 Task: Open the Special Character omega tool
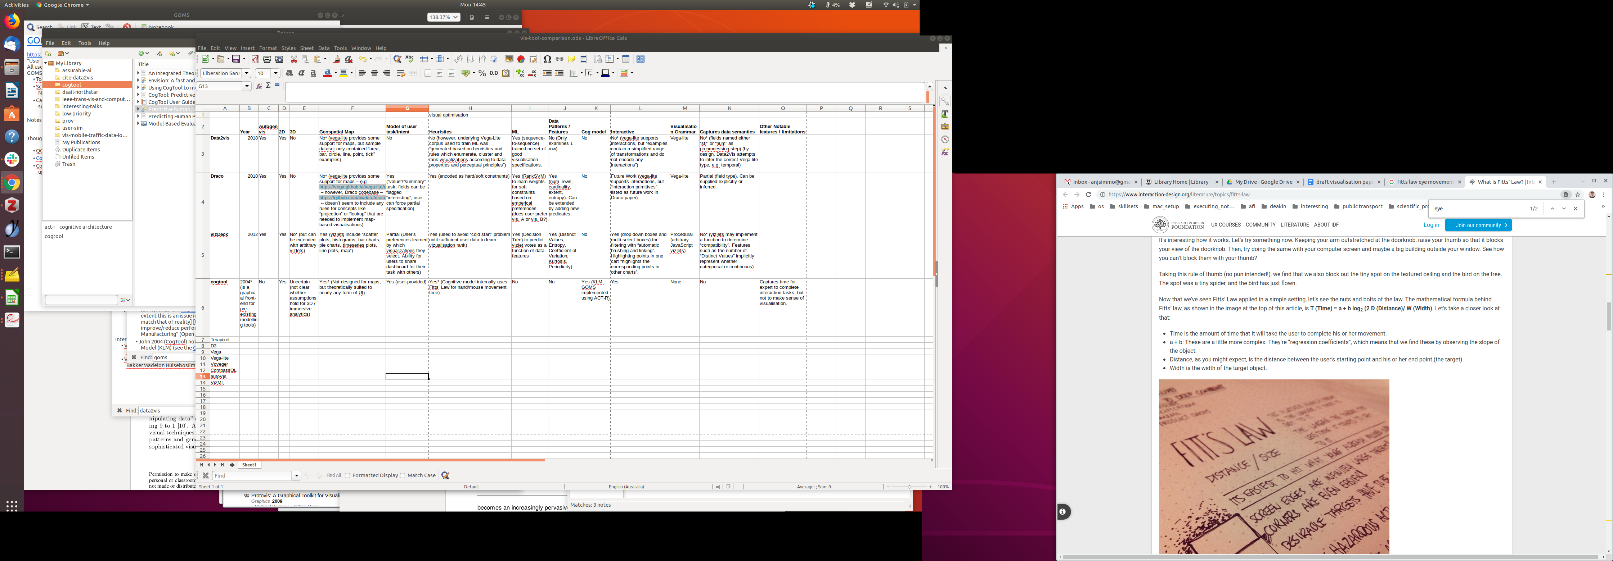tap(547, 59)
